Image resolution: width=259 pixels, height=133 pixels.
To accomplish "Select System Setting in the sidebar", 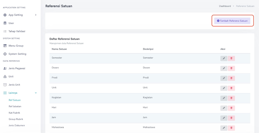I will [x=17, y=54].
